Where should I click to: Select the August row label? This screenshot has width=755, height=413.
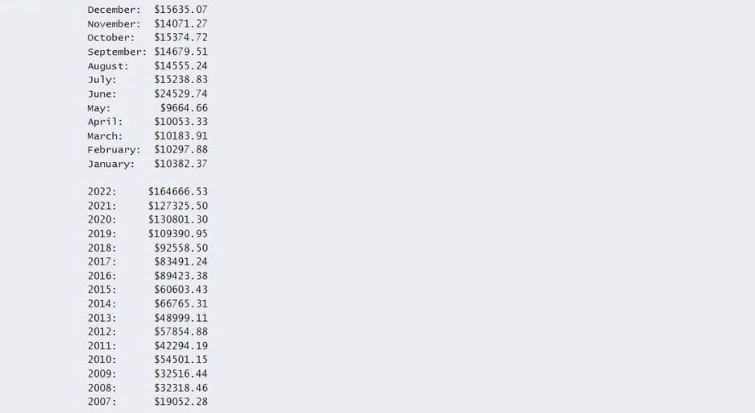tap(108, 66)
